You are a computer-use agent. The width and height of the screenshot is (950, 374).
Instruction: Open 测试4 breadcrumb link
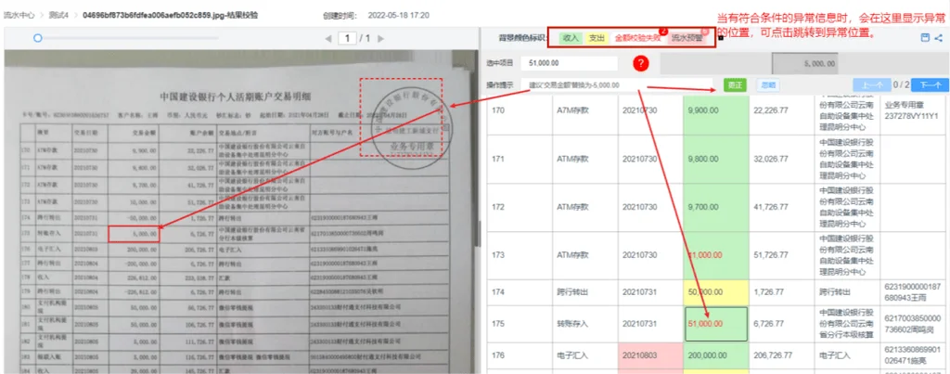coord(57,15)
